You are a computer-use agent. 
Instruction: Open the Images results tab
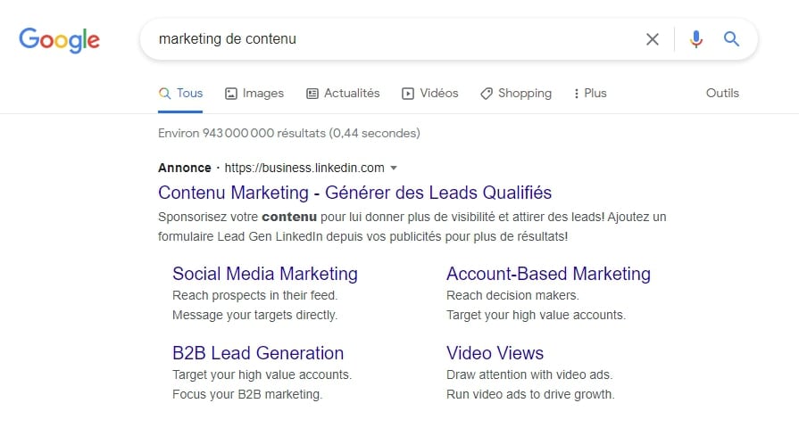254,93
